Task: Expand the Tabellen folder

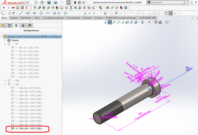Action: tap(5, 40)
